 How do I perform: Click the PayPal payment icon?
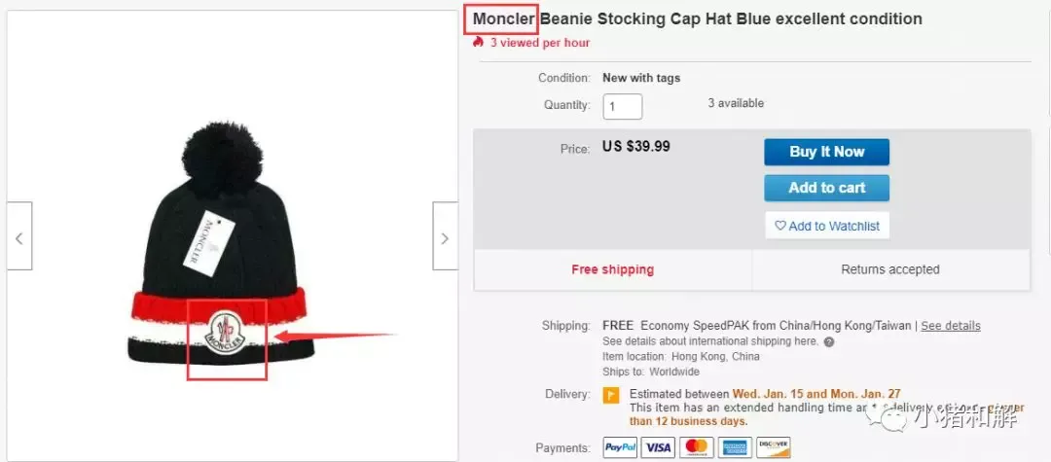620,447
